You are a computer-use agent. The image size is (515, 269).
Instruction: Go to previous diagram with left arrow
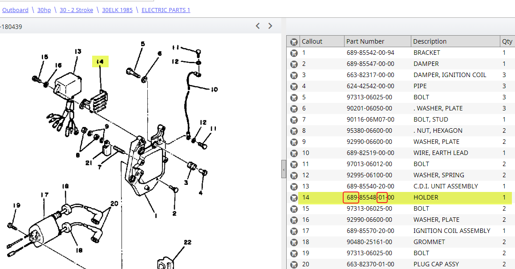[x=258, y=26]
